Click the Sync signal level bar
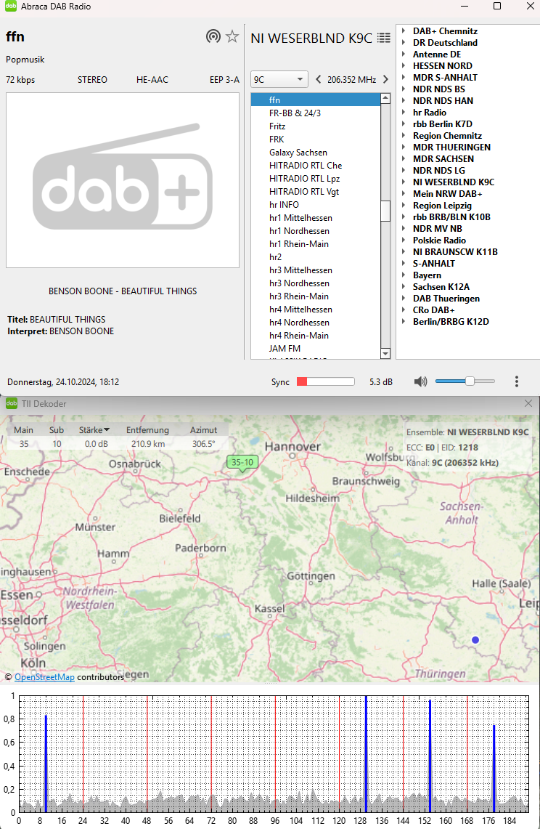Viewport: 540px width, 829px height. (325, 381)
